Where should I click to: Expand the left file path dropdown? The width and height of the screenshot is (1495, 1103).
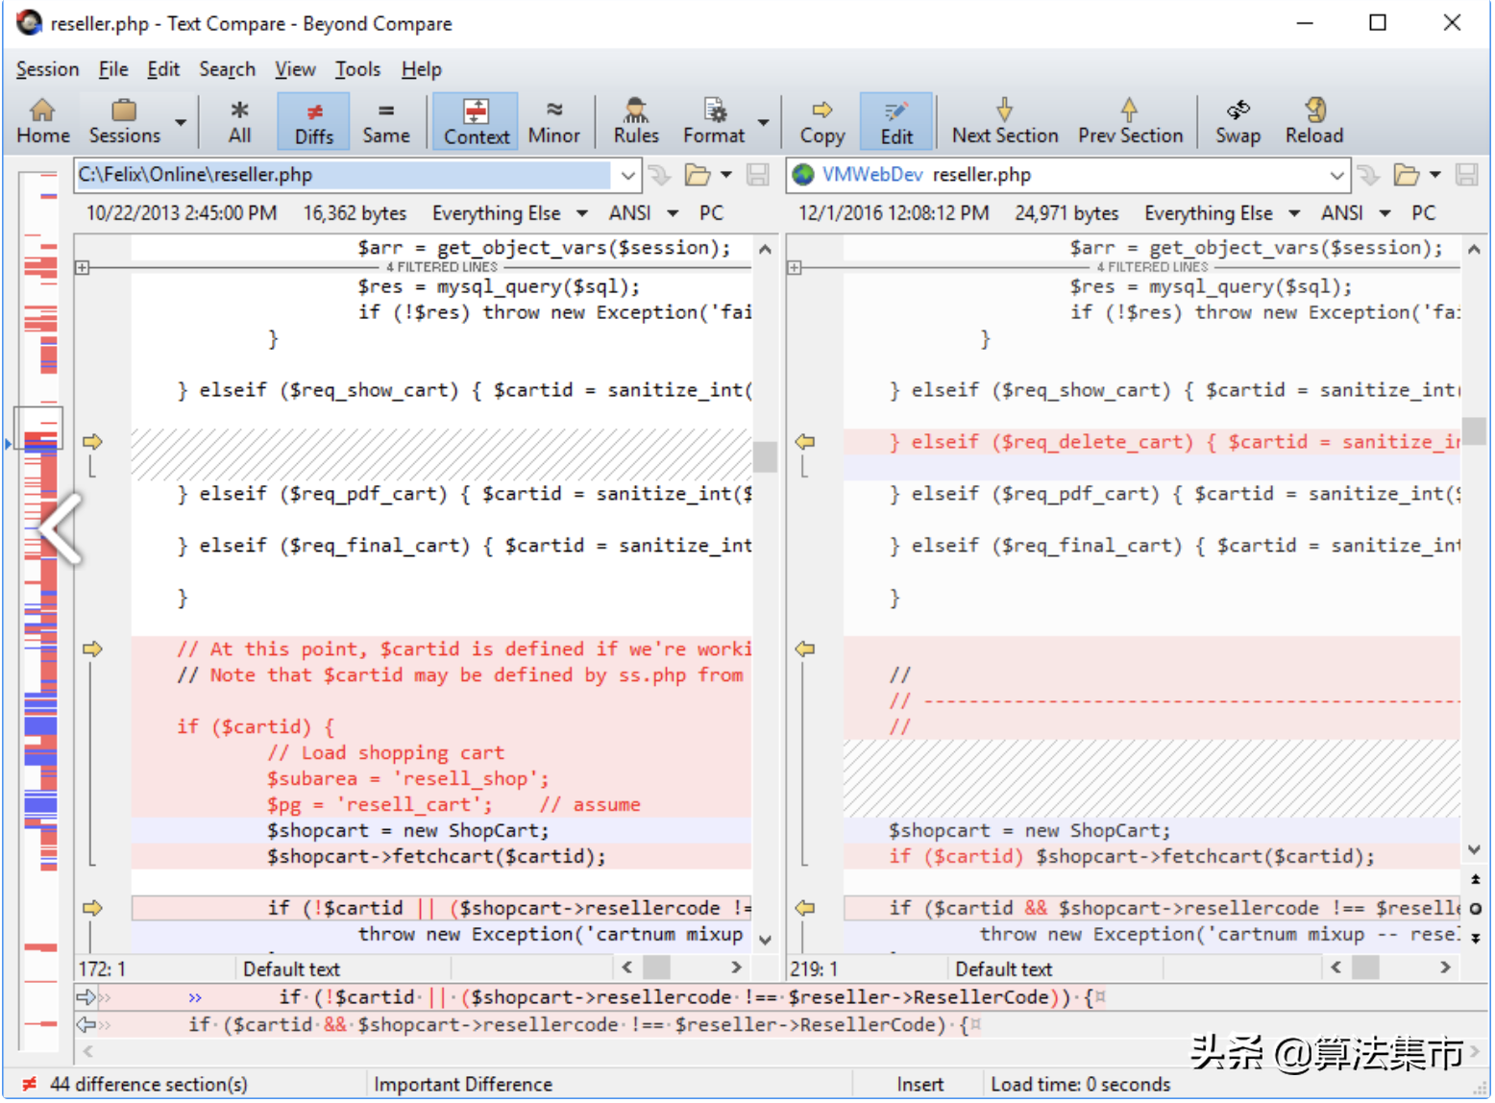point(627,175)
